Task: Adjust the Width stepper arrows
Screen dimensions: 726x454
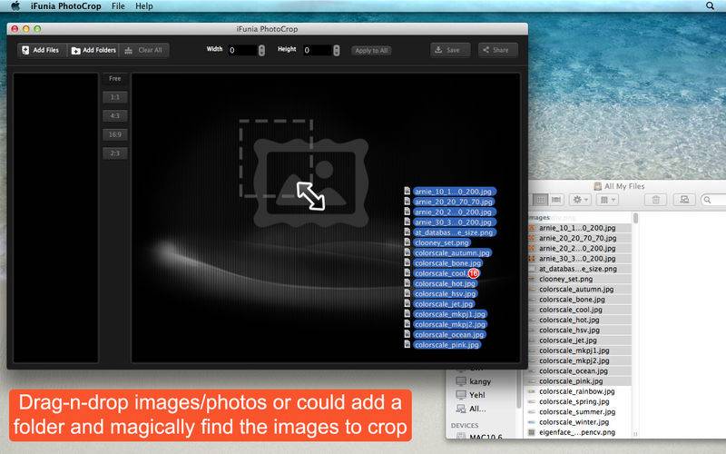Action: (x=261, y=50)
